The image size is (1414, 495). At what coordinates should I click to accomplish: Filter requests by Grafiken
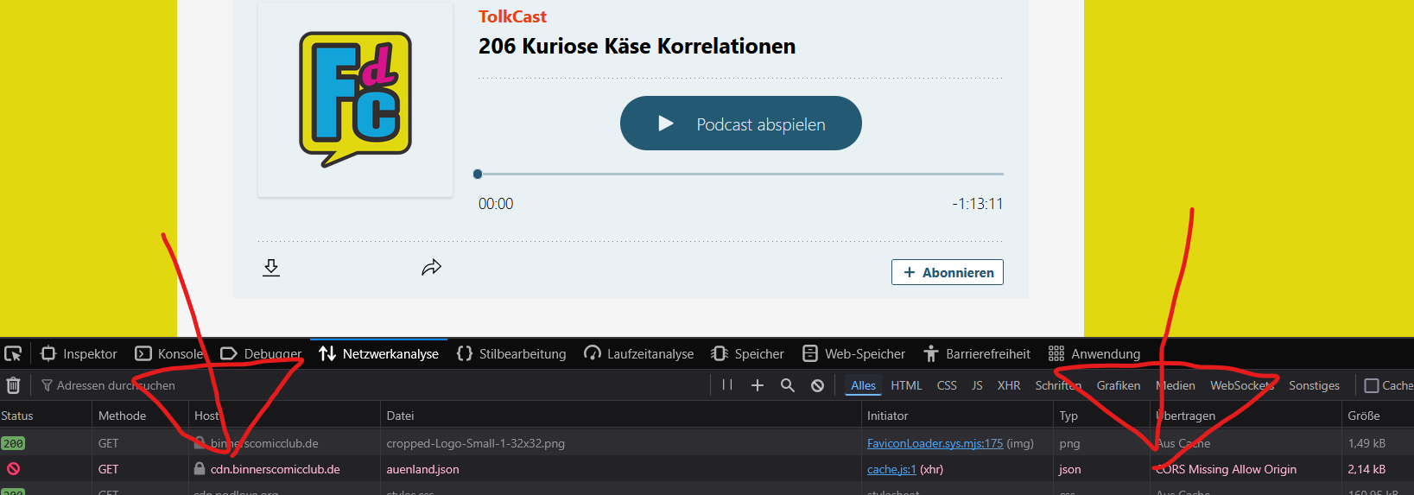pos(1119,385)
